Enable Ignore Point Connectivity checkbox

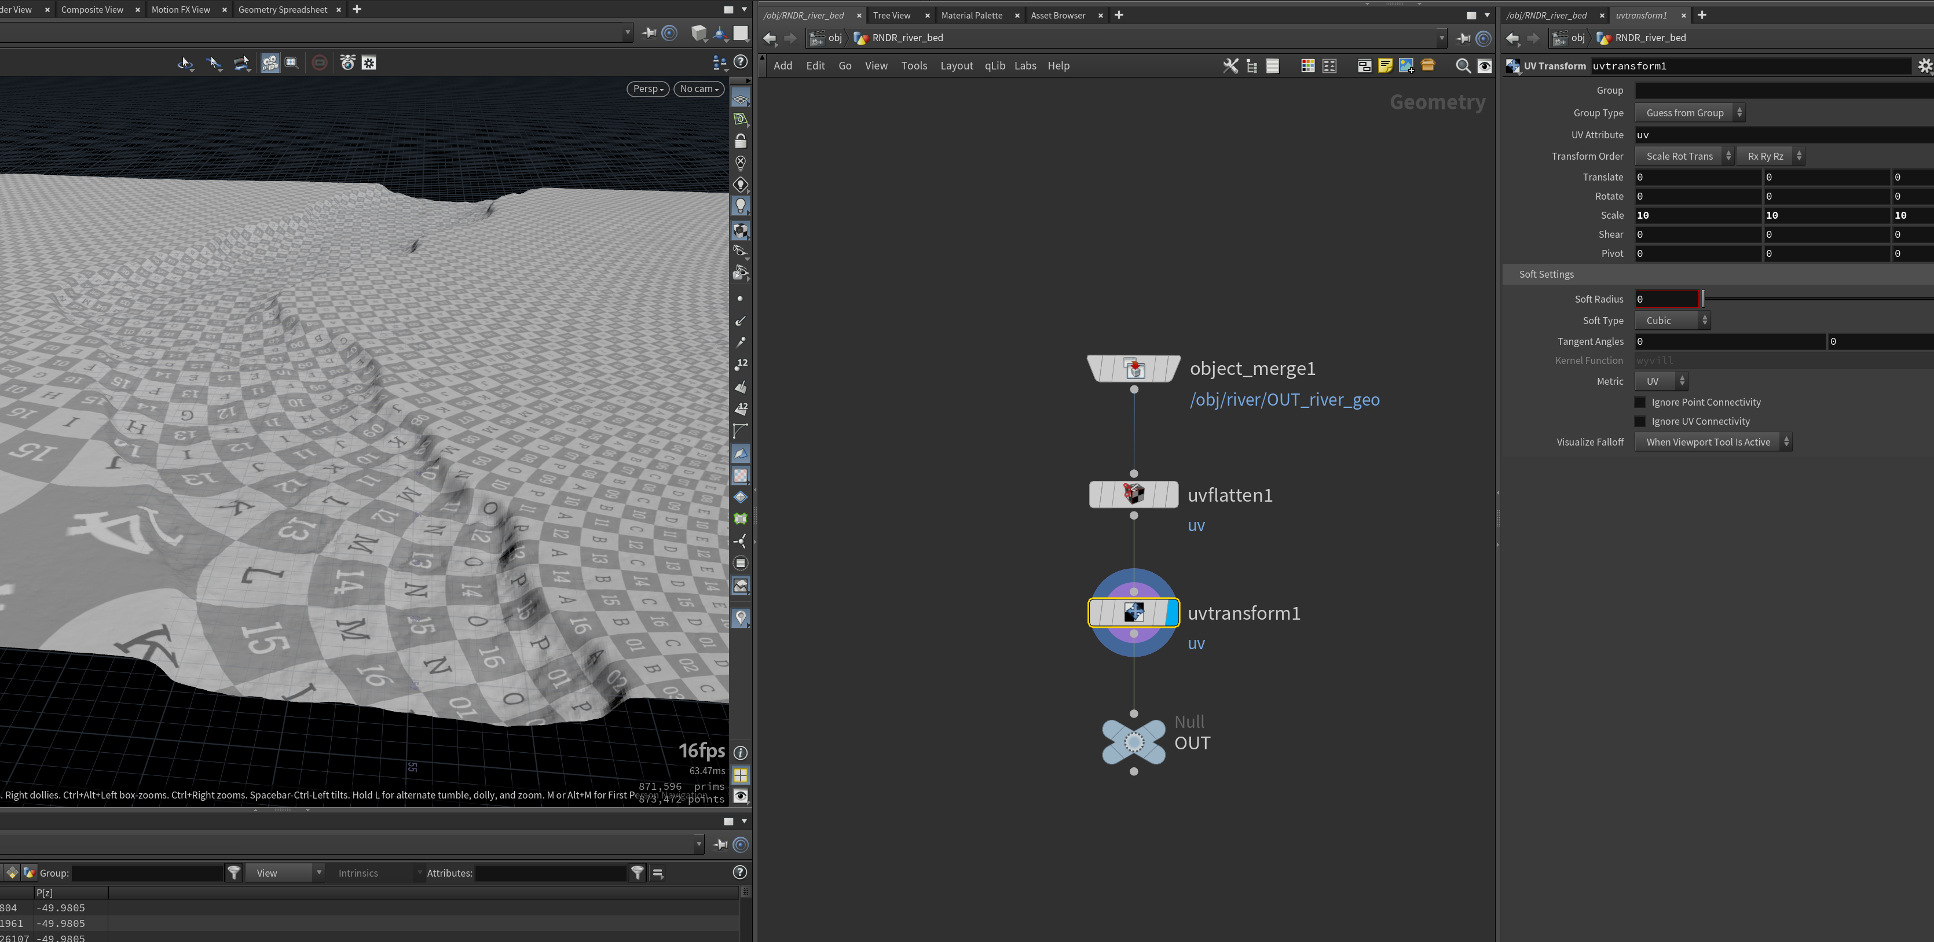(1640, 402)
